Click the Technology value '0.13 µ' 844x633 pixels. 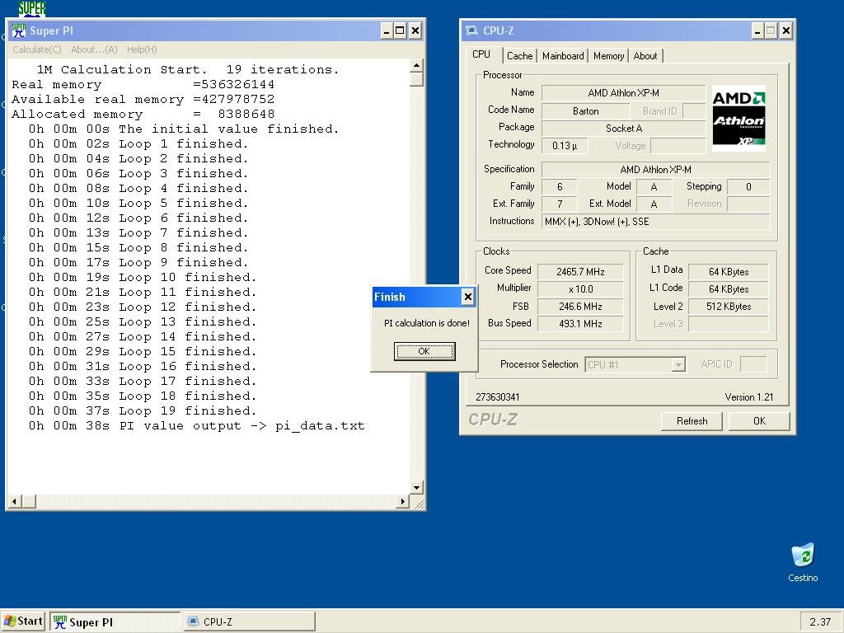click(x=565, y=146)
